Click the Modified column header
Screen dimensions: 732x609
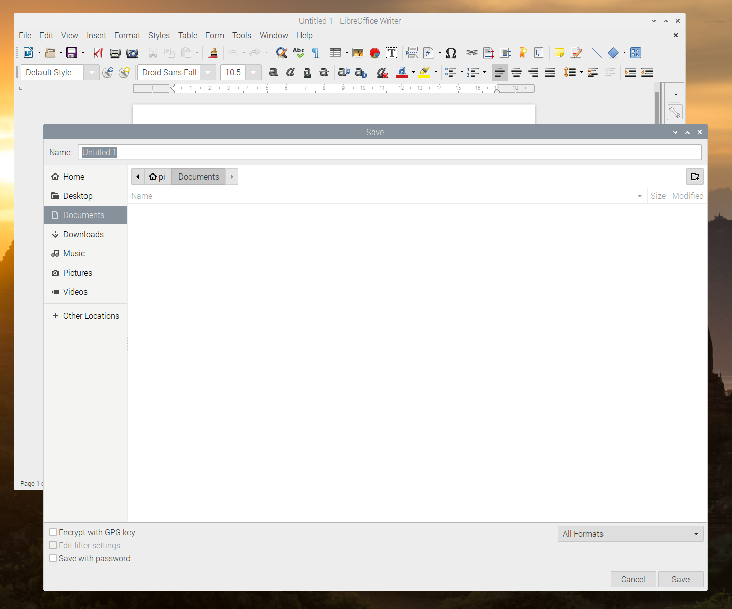click(x=687, y=196)
